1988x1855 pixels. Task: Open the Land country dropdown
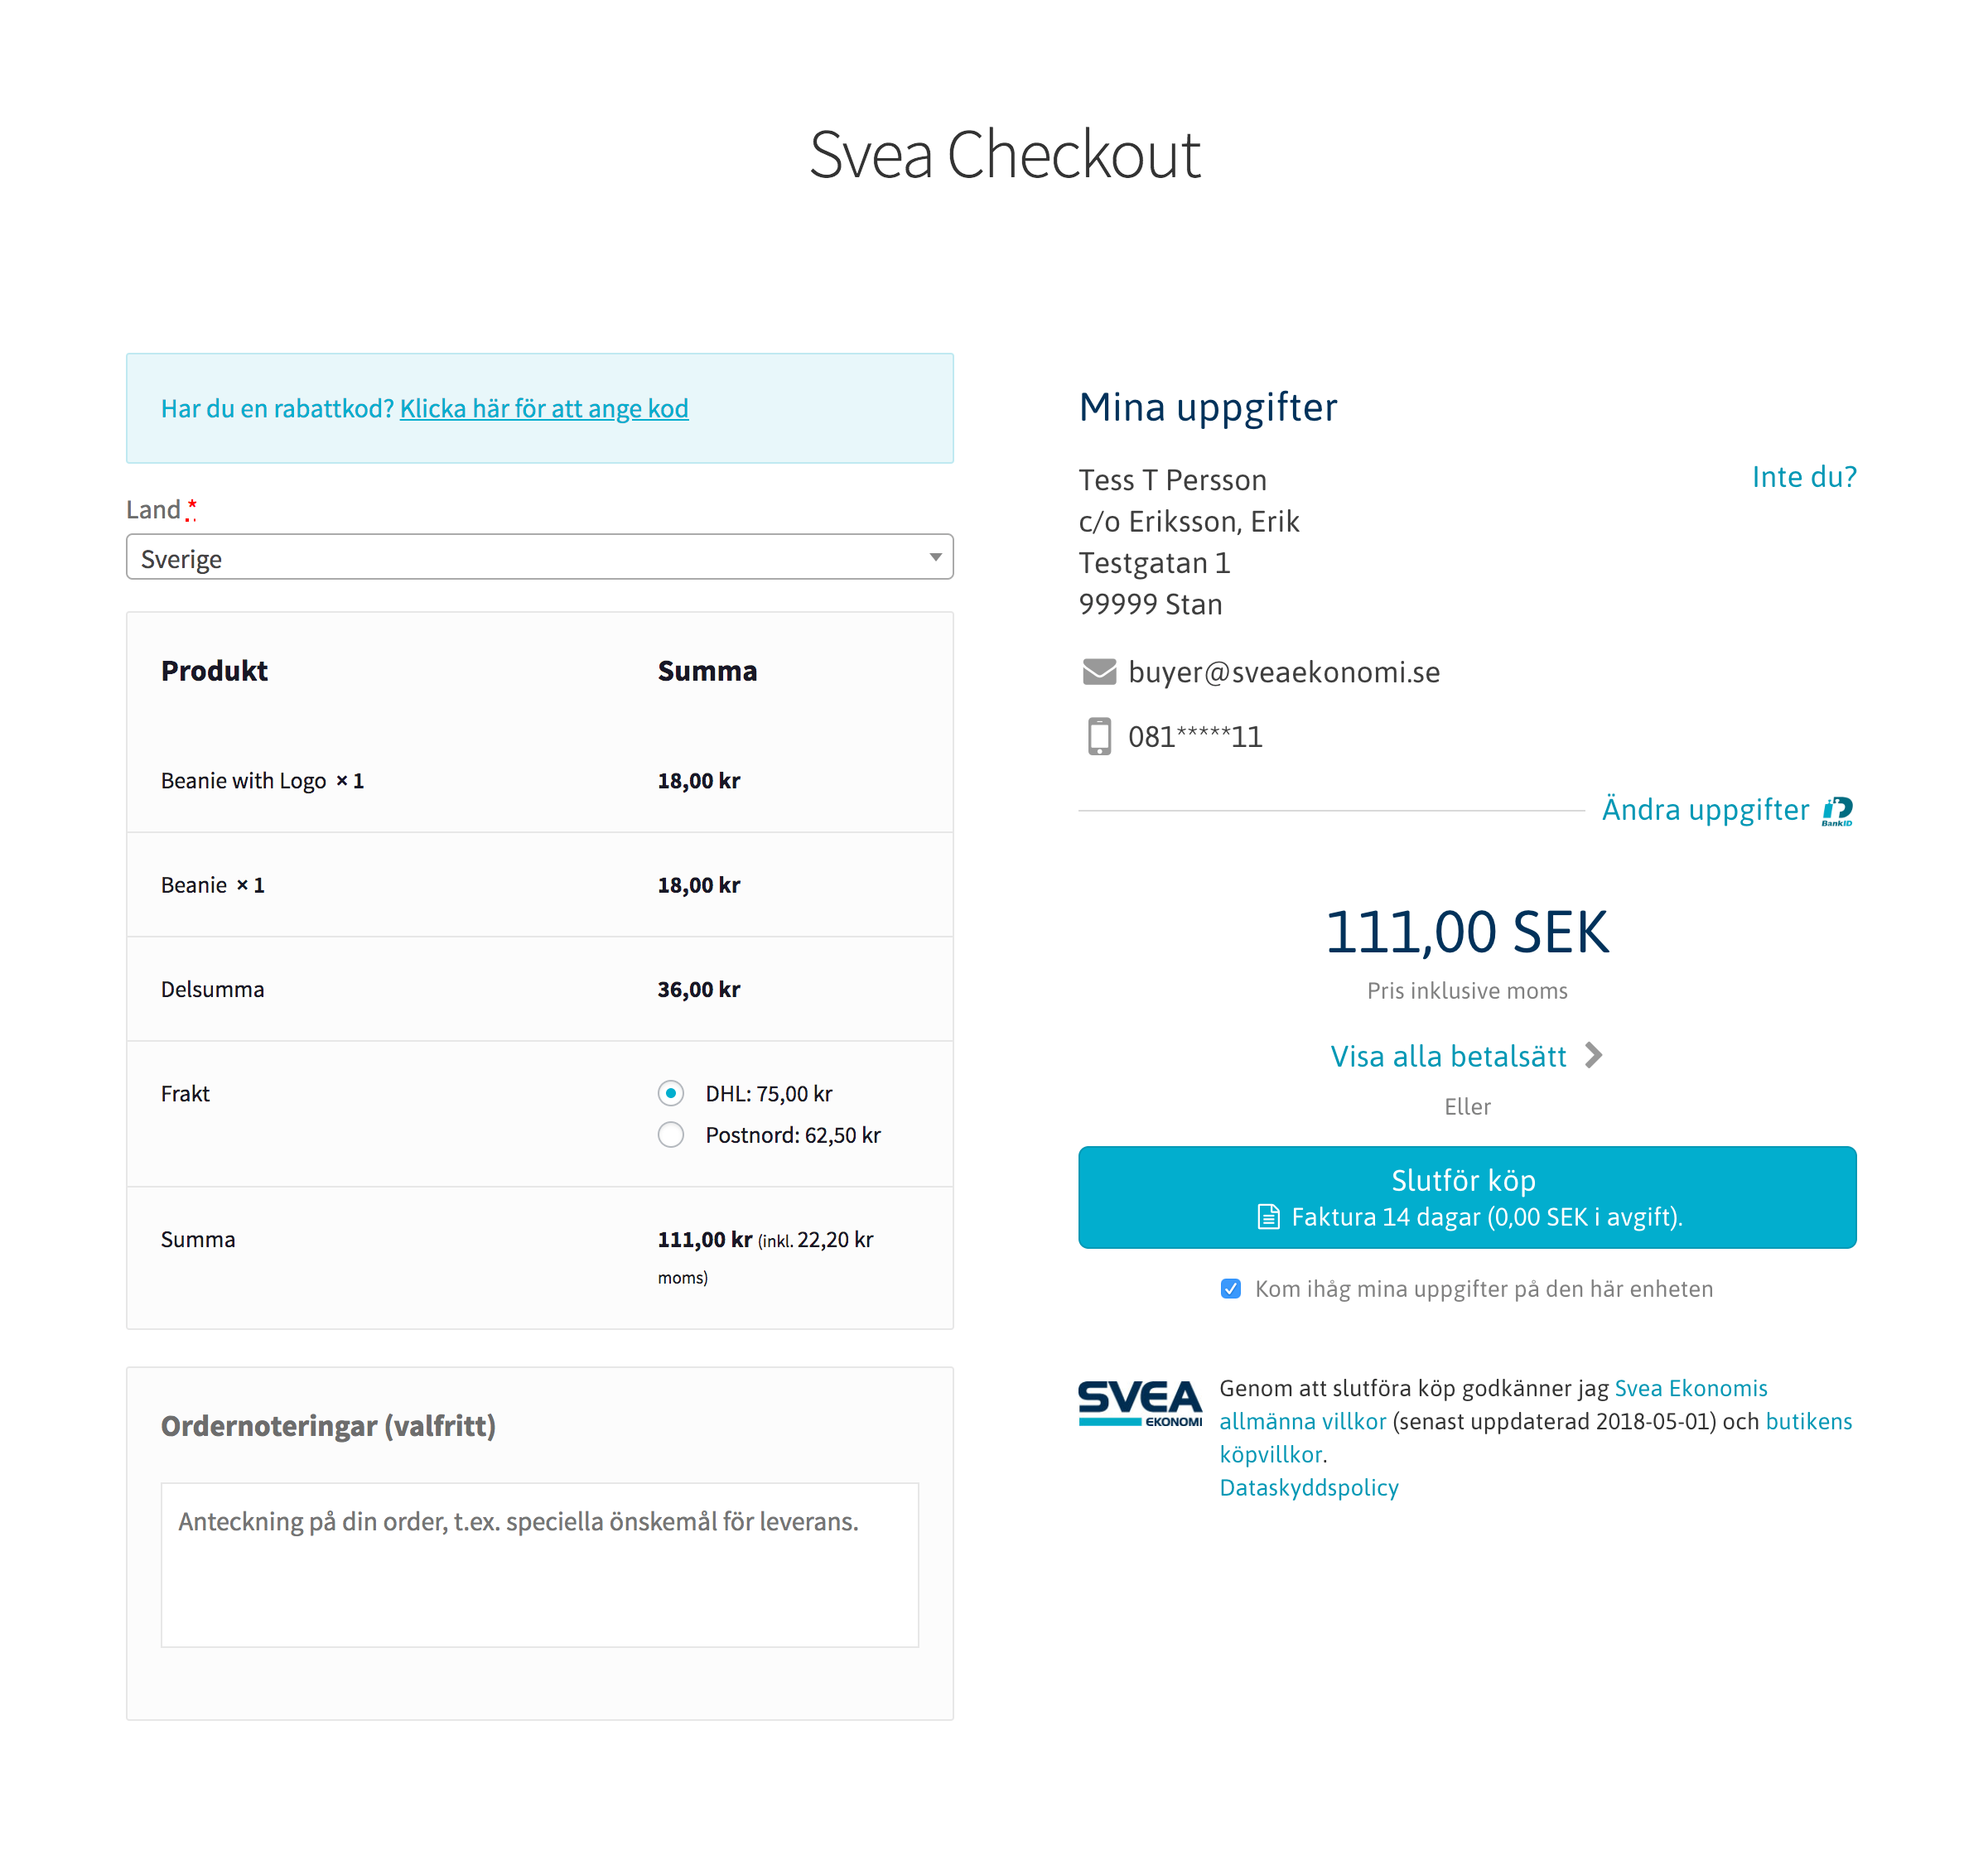tap(539, 557)
